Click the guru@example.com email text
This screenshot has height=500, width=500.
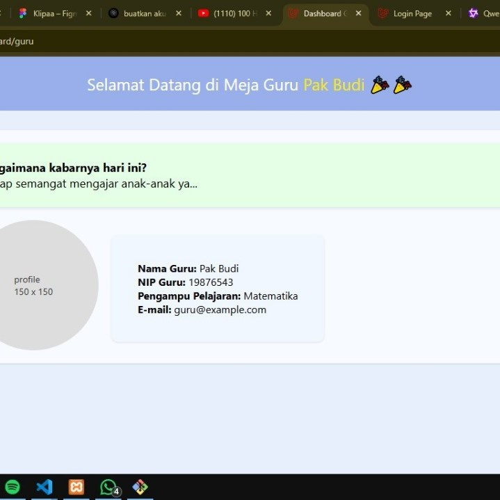coord(220,310)
